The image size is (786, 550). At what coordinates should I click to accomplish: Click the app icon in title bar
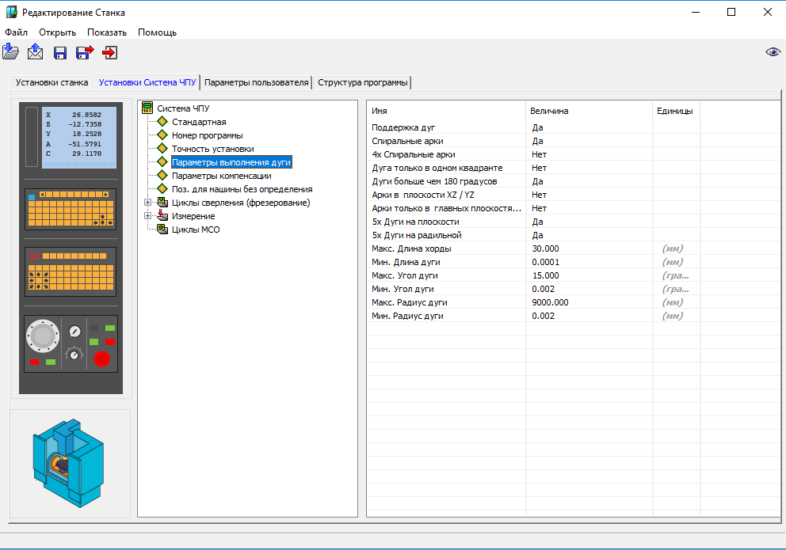coord(12,12)
